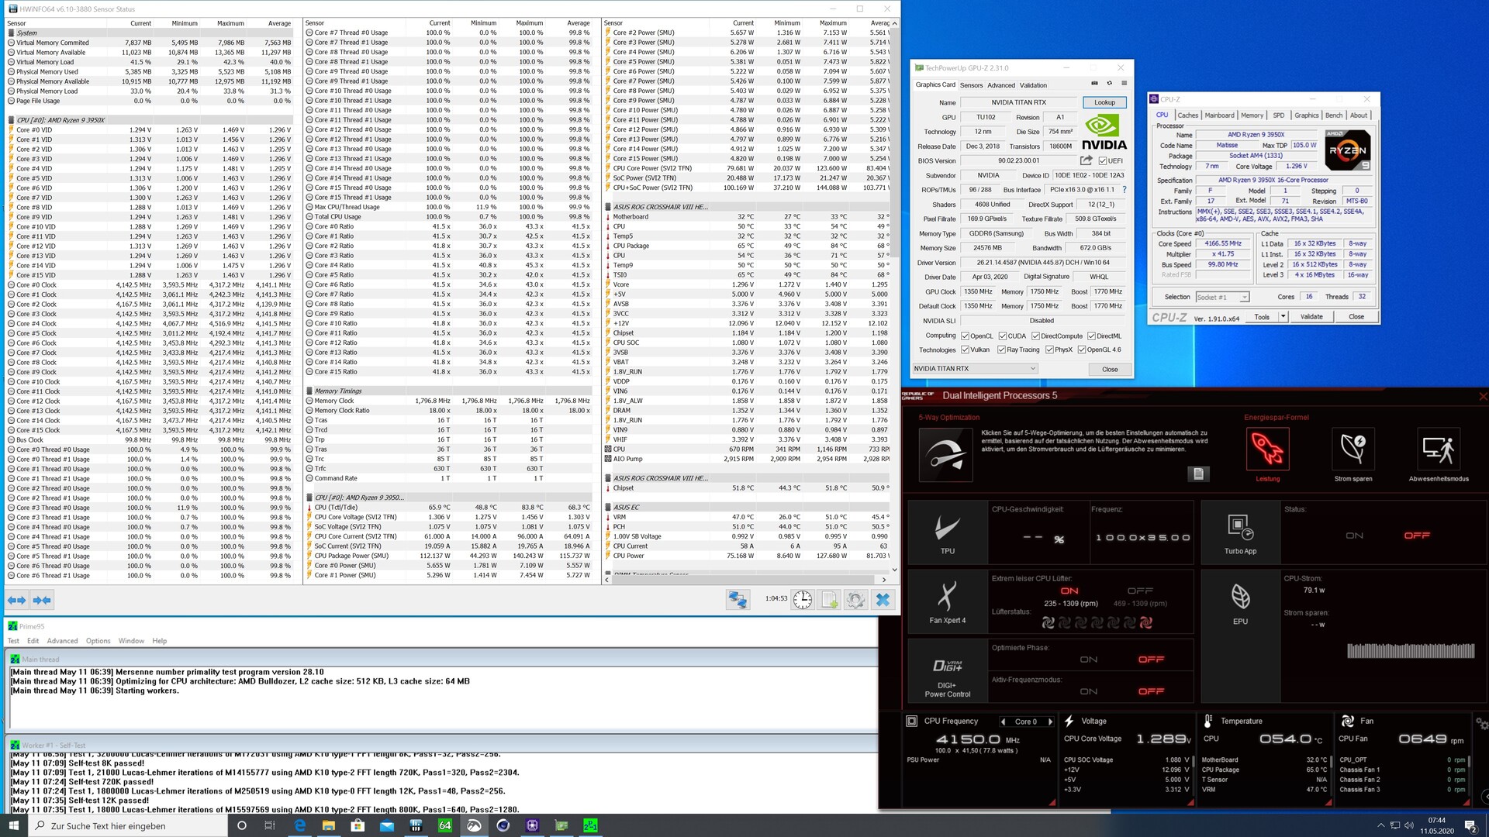Screen dimensions: 1489x837
Task: Click the CPU-Z Validate button
Action: pos(1311,316)
